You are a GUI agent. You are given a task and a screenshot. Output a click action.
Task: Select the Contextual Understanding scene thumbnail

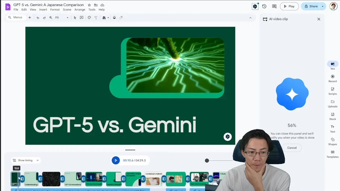pos(154,179)
